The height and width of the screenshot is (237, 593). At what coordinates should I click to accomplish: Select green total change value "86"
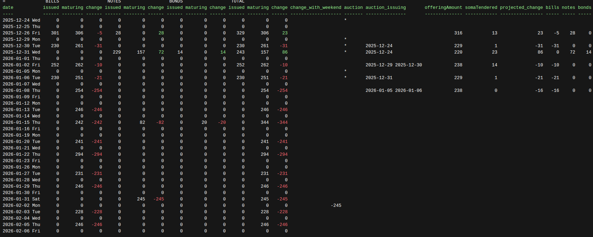[x=285, y=52]
